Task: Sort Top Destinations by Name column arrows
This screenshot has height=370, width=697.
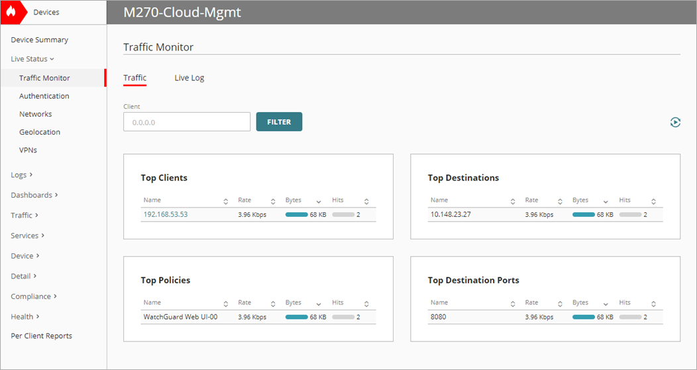Action: click(513, 202)
